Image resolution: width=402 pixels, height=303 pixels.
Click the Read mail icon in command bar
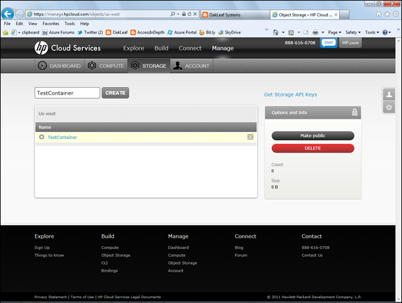(306, 33)
